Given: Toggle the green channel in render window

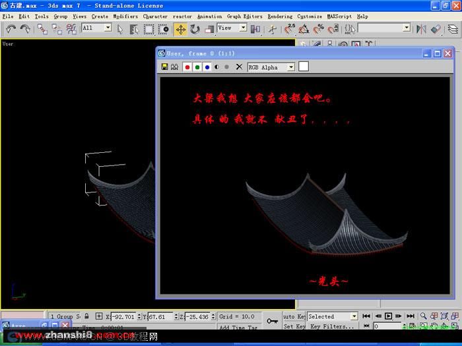Looking at the screenshot, I should [197, 67].
